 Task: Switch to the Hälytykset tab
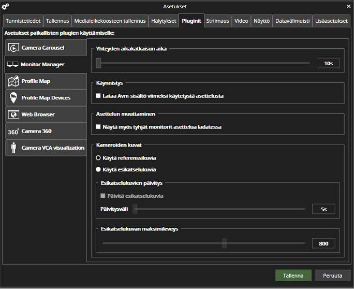[x=164, y=21]
